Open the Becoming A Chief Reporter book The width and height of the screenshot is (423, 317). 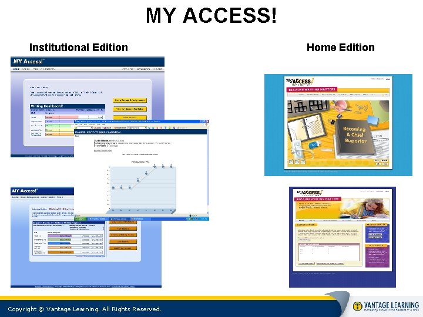click(355, 136)
